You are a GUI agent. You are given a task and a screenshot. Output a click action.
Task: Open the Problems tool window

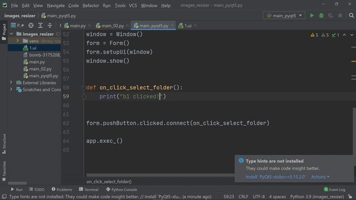62,189
